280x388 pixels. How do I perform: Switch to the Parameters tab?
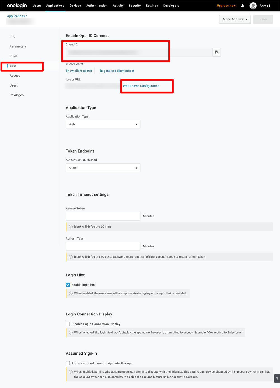click(x=18, y=46)
